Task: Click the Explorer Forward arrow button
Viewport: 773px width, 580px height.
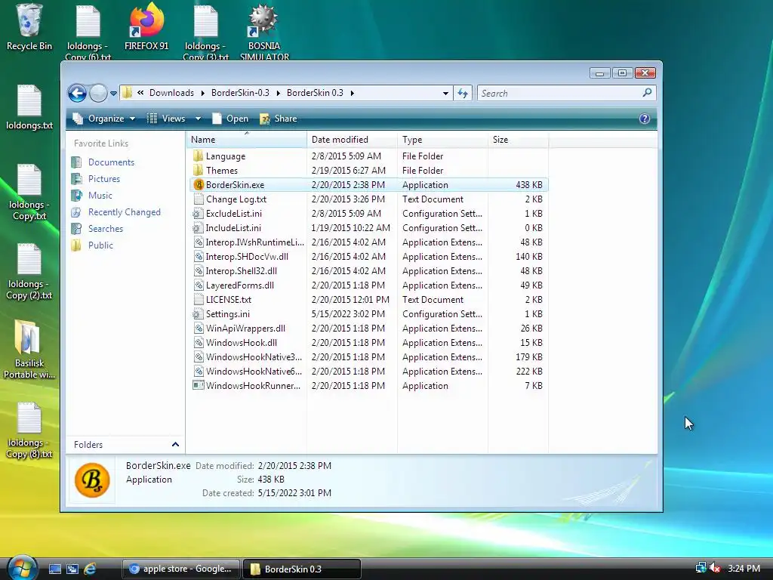Action: 98,93
